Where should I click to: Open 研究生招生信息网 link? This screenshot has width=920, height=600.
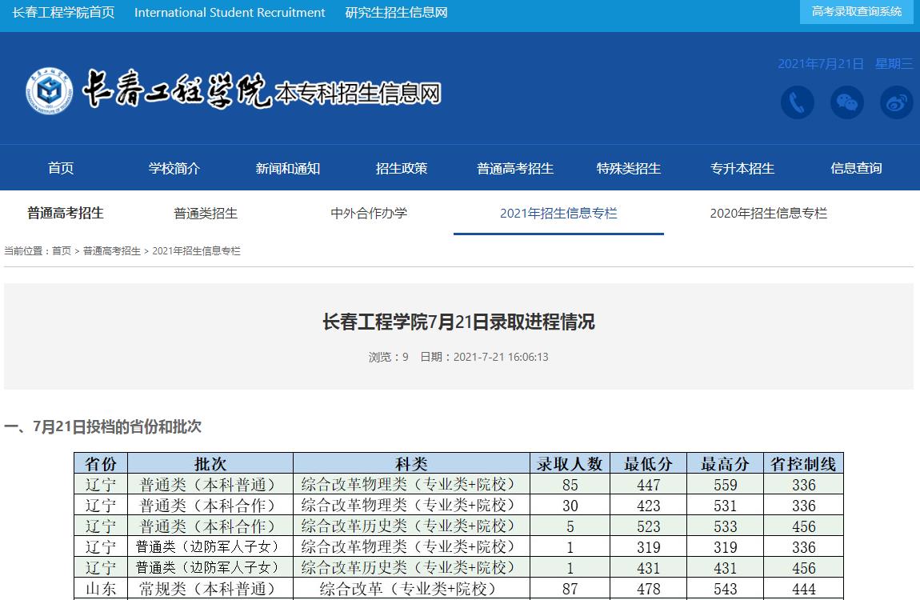[x=396, y=12]
